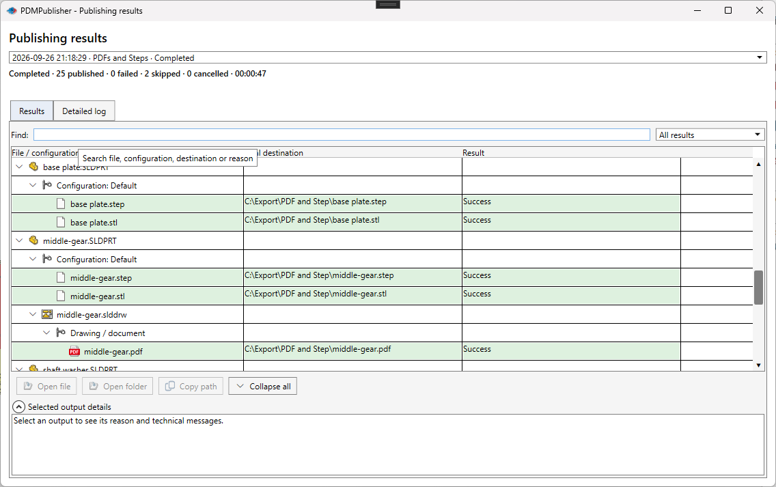Click the File / configuration column header

pos(44,153)
